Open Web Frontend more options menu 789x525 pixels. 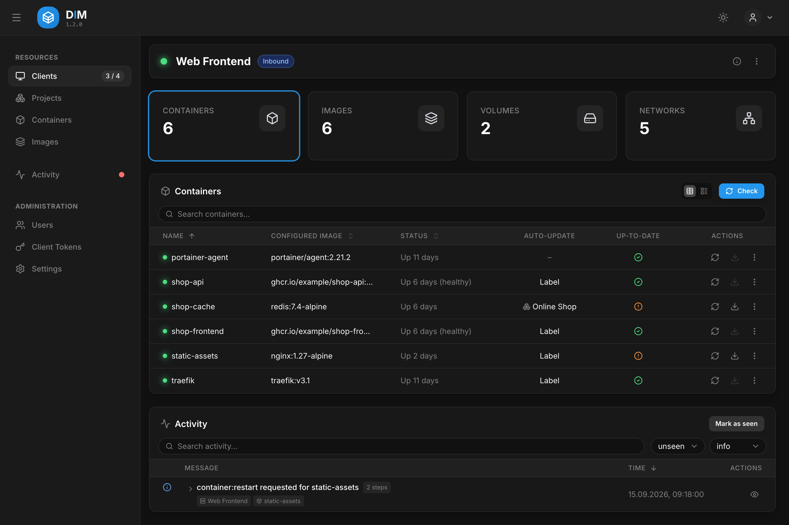(x=756, y=61)
